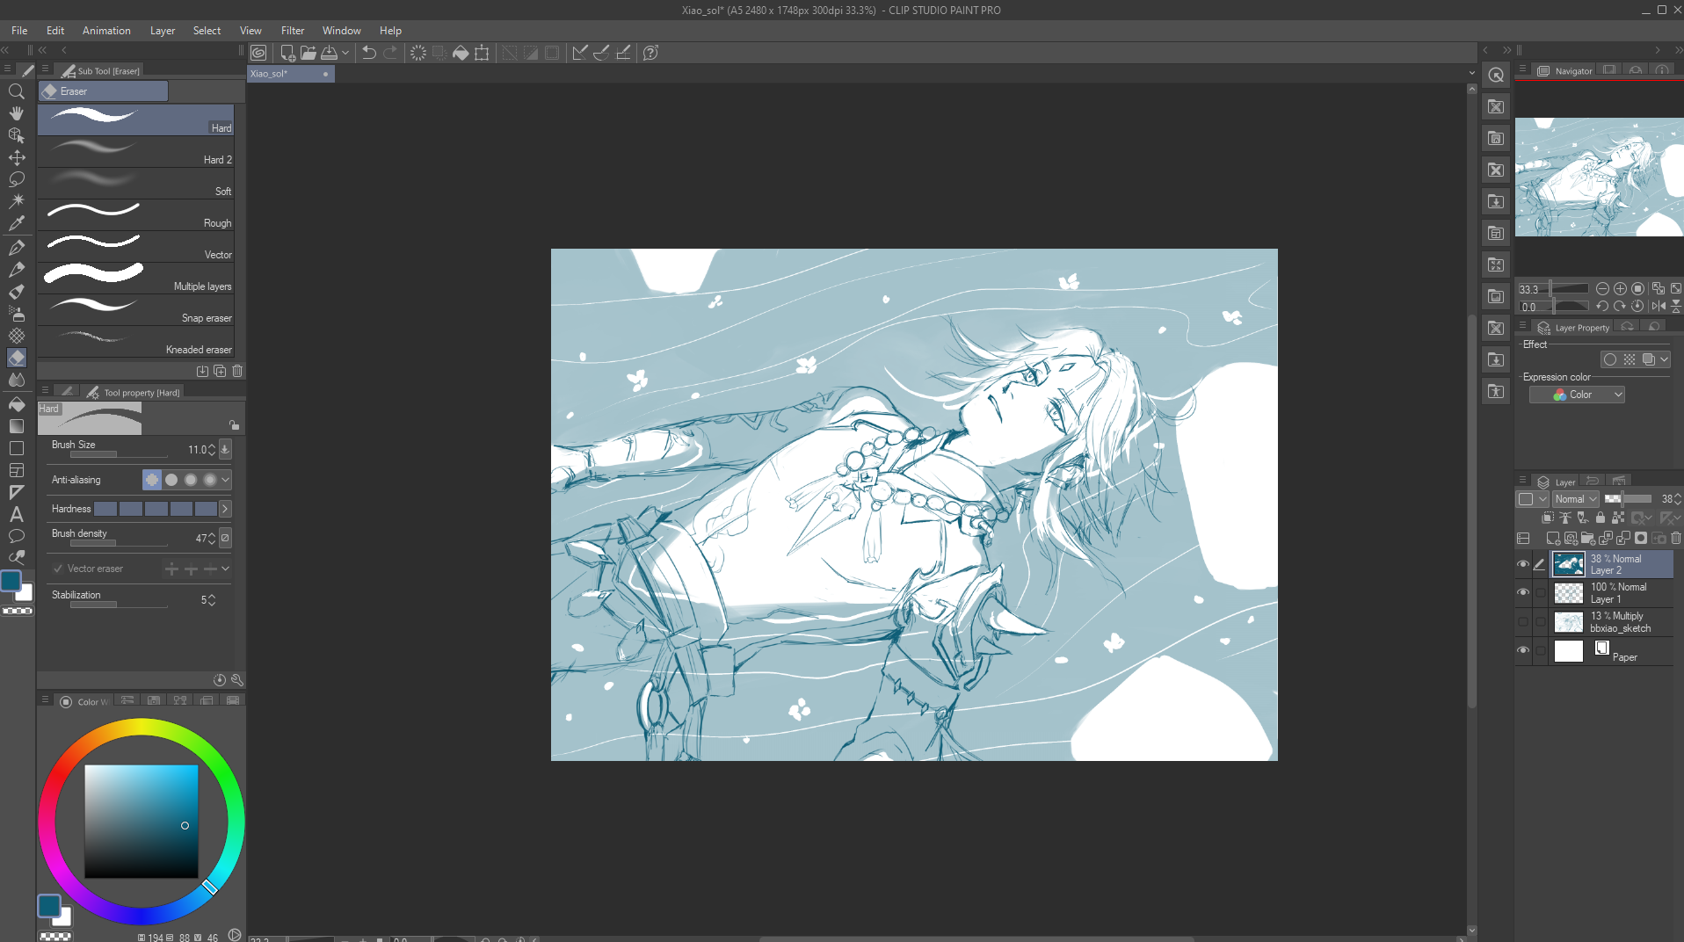Open the Filter menu
Viewport: 1684px width, 942px height.
pyautogui.click(x=292, y=31)
